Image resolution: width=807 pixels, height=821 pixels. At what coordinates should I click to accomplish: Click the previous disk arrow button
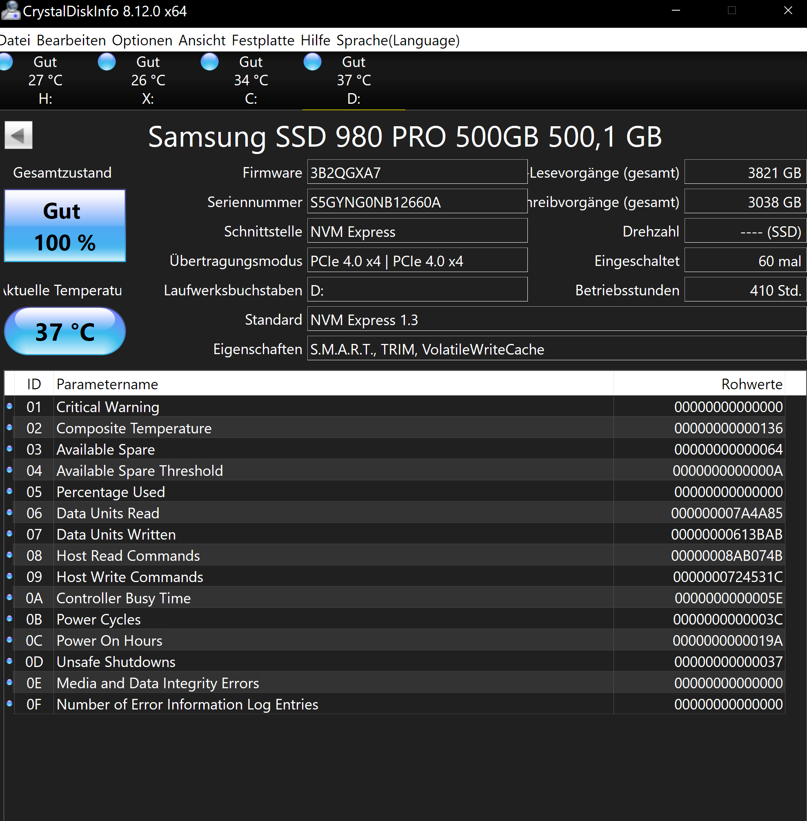click(18, 135)
